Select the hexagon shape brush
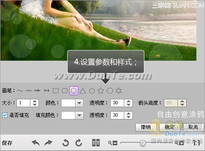Viewport: 205px width, 151px height. [110, 91]
